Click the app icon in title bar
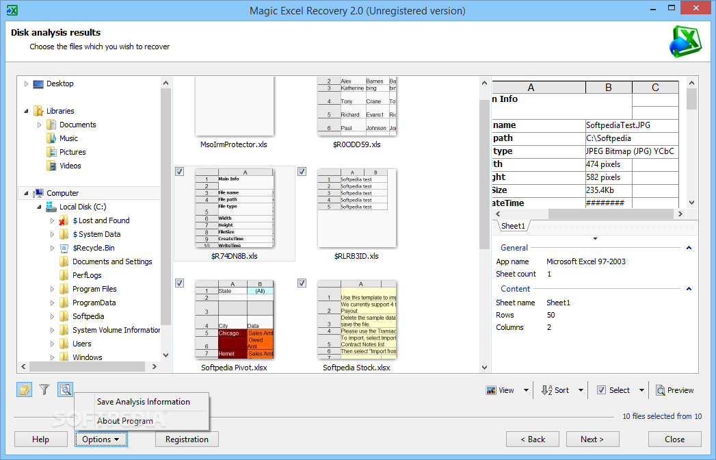This screenshot has height=460, width=716. point(12,10)
